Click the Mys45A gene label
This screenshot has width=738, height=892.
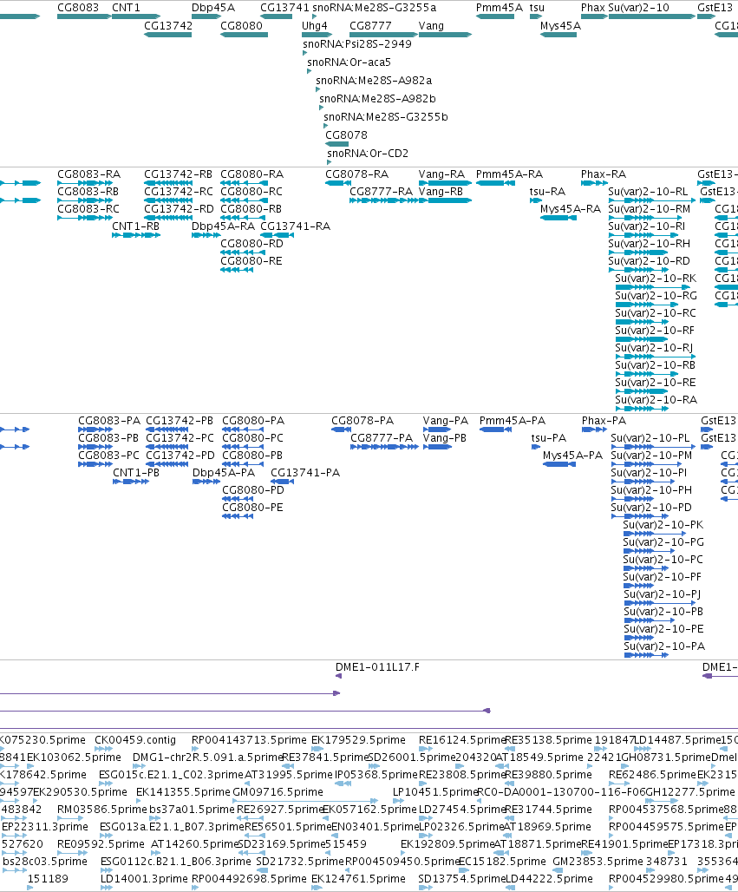pos(560,26)
